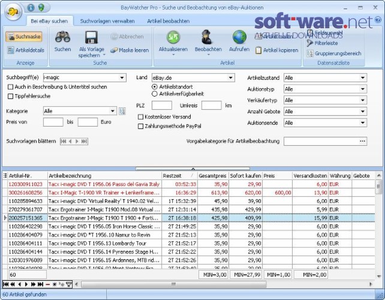Open filter funnel in record navigator
Viewport: 385px width, 300px height.
click(69, 284)
